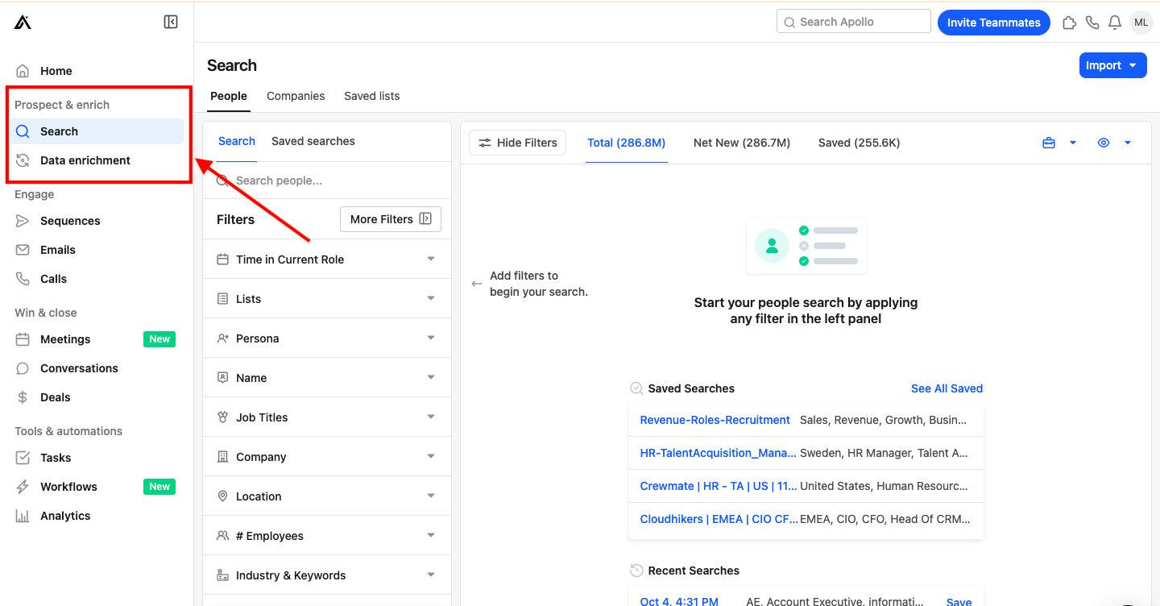Click the See All Saved link

[x=947, y=388]
